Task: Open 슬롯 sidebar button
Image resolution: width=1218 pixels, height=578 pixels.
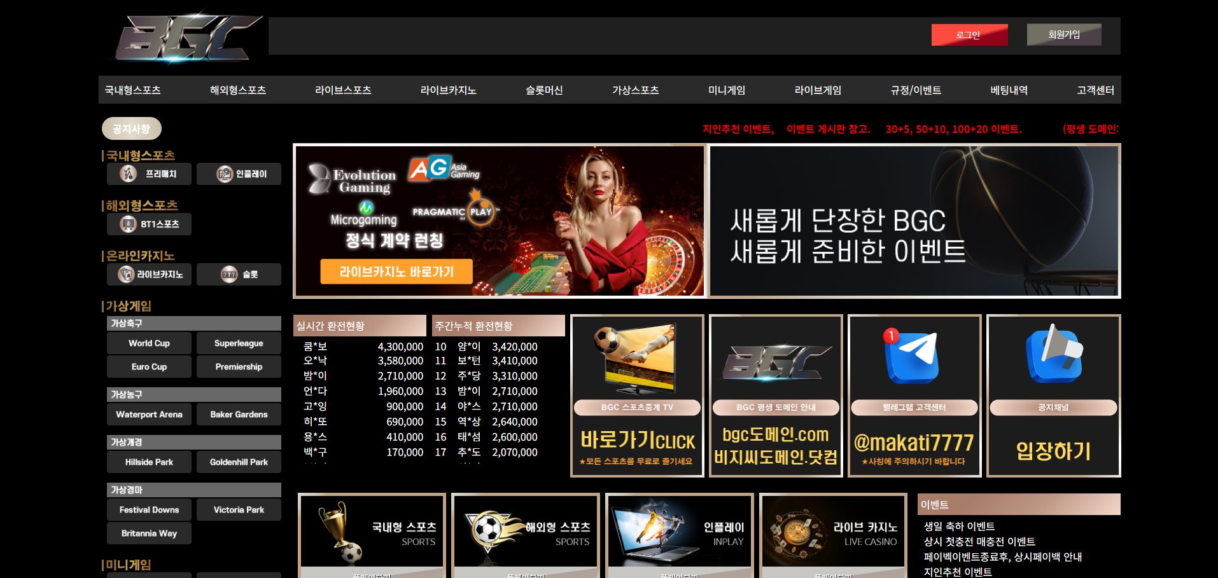Action: (239, 275)
